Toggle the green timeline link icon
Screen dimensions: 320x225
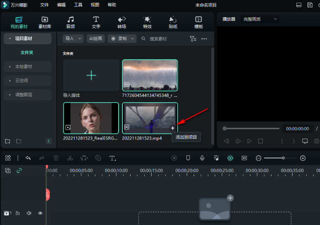click(x=19, y=170)
